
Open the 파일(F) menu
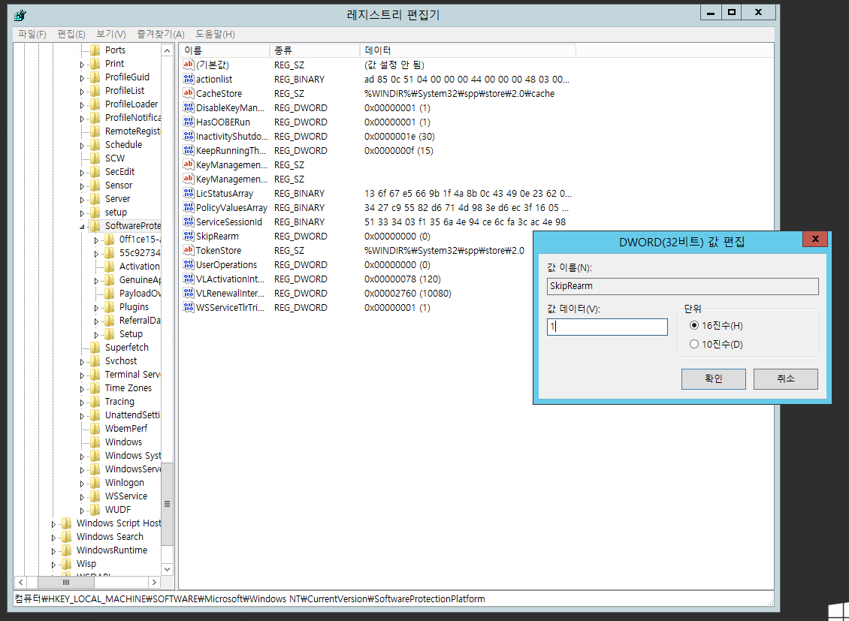[x=32, y=35]
